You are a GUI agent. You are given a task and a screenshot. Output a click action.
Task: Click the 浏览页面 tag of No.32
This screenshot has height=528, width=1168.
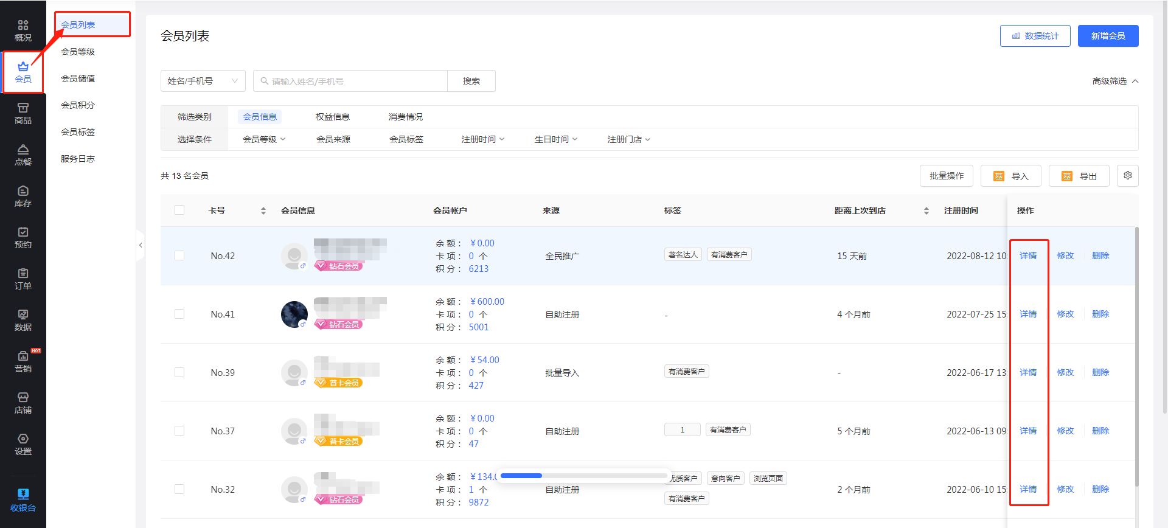tap(768, 478)
